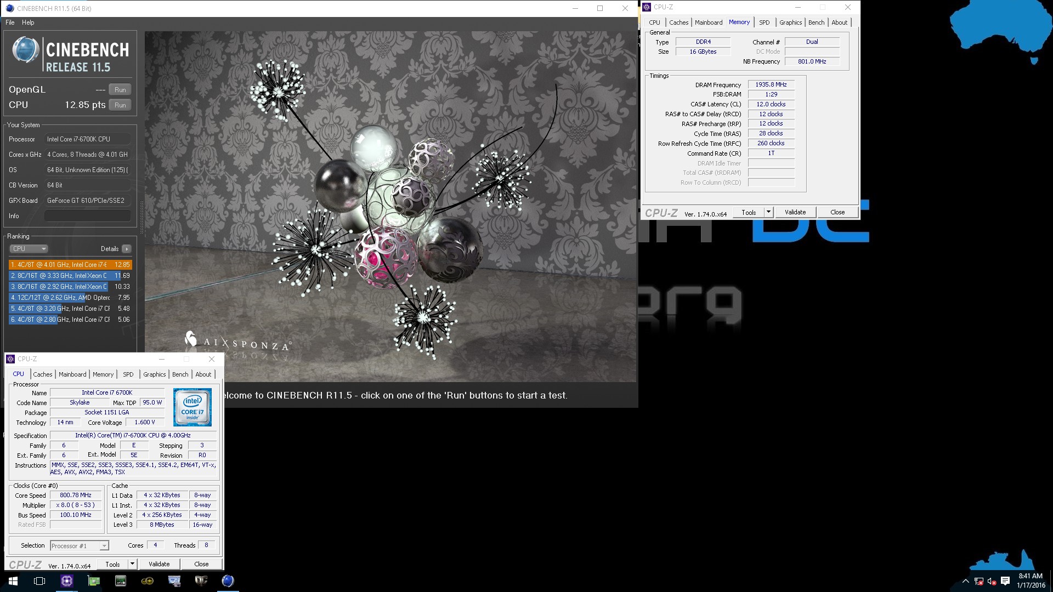The width and height of the screenshot is (1053, 592).
Task: Run the CPU benchmark
Action: tap(120, 105)
